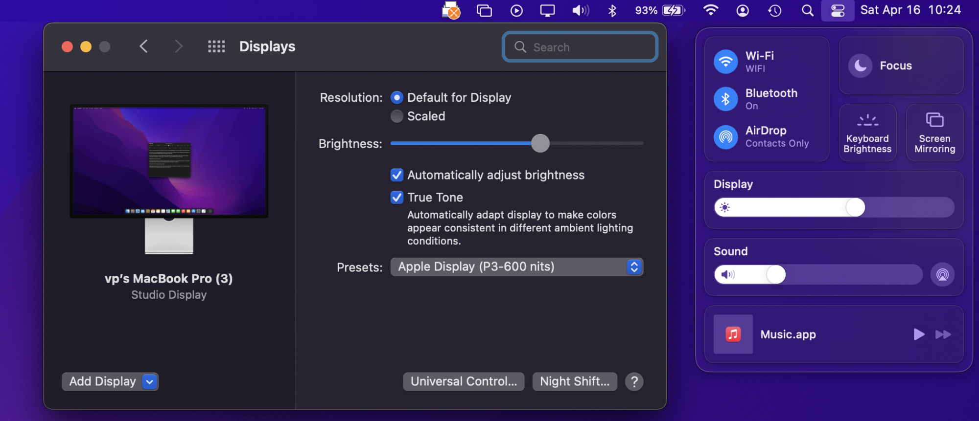Open Screen Mirroring control
This screenshot has width=979, height=421.
[934, 133]
